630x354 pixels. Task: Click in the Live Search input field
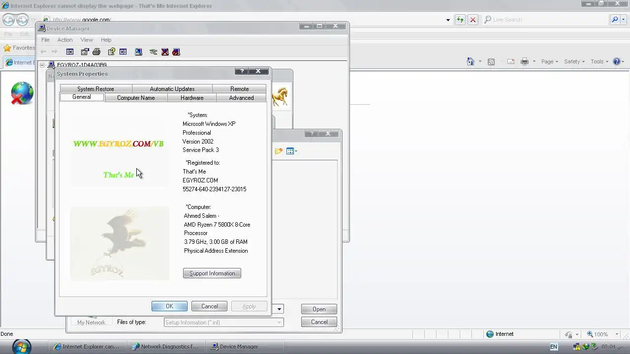coord(545,20)
